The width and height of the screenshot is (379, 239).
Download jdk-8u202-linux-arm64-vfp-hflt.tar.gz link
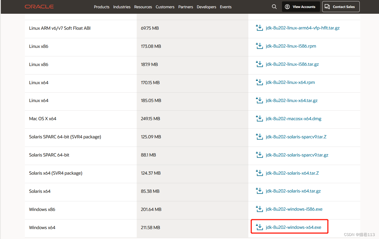pos(303,28)
